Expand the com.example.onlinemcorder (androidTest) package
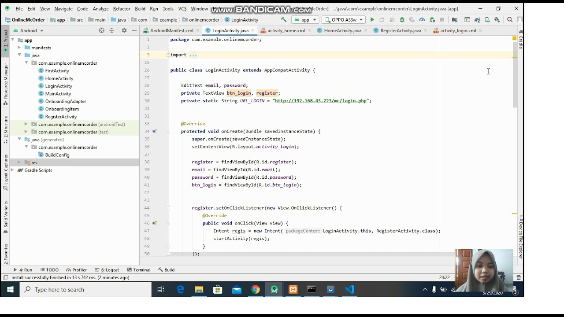The width and height of the screenshot is (564, 317). point(26,124)
